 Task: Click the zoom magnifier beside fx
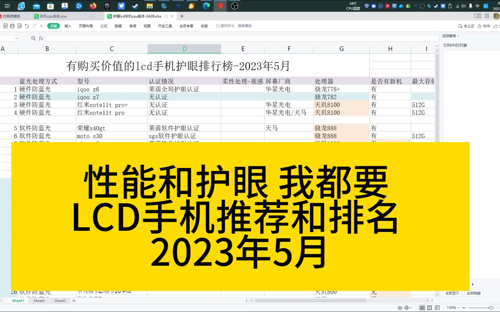[x=33, y=38]
